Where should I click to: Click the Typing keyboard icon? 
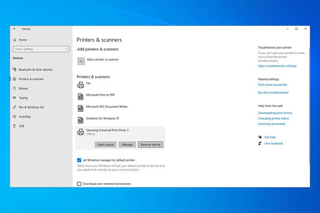coord(14,98)
